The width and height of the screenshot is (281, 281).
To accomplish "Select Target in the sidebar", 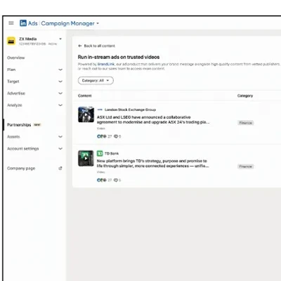I will [x=13, y=81].
